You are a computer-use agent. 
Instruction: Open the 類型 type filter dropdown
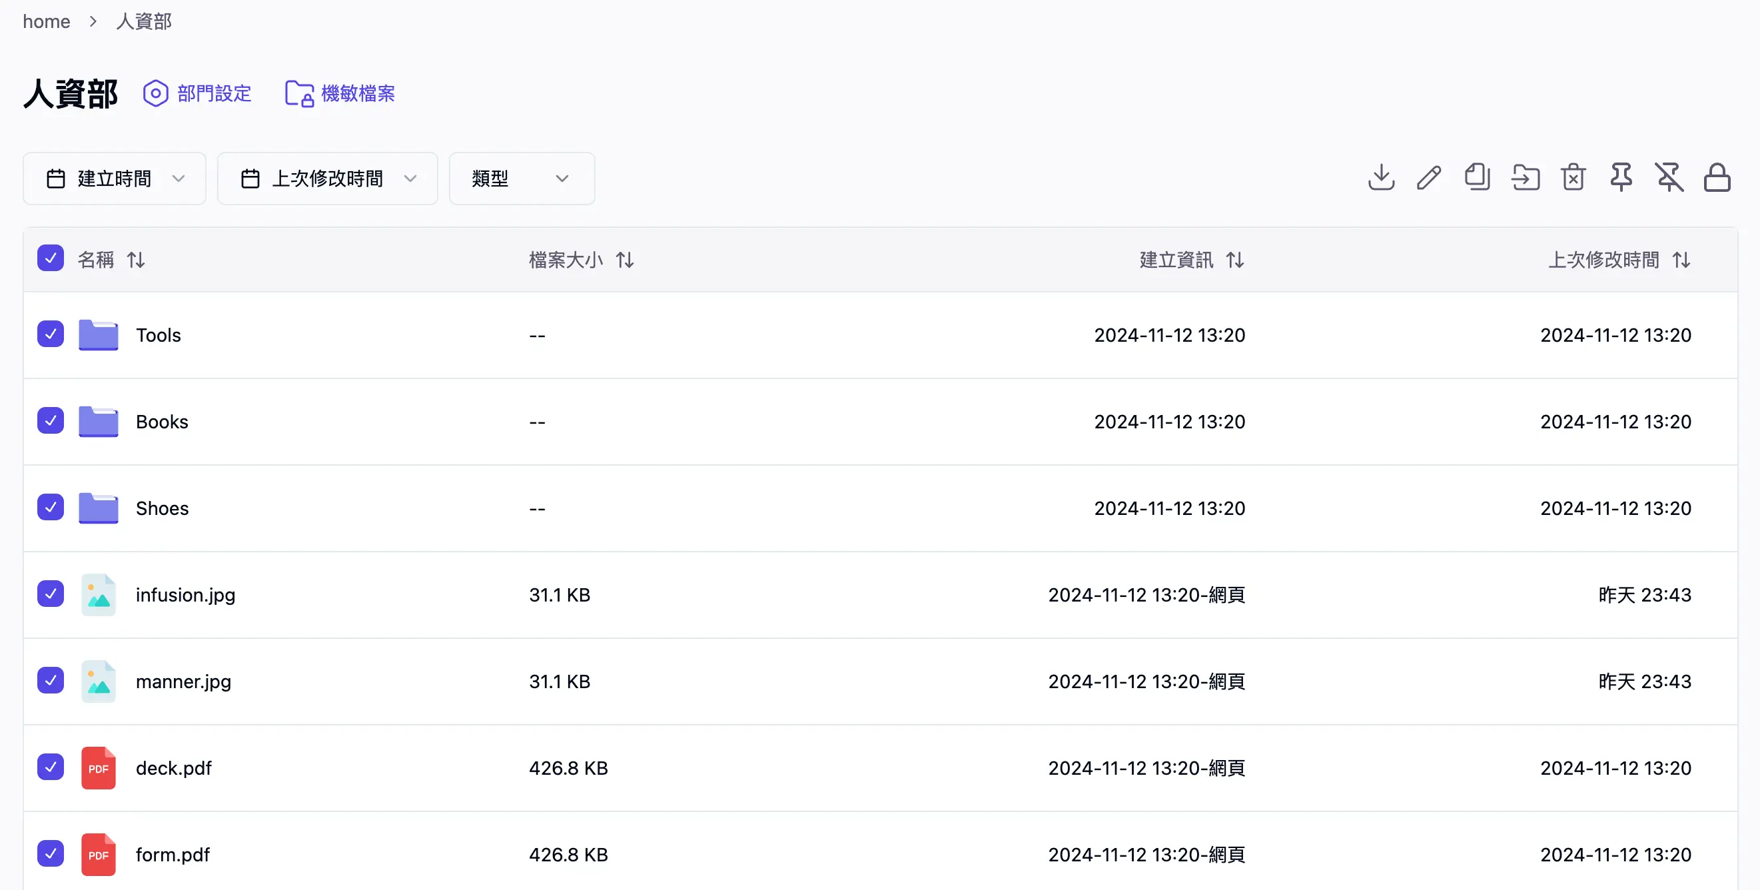click(521, 179)
